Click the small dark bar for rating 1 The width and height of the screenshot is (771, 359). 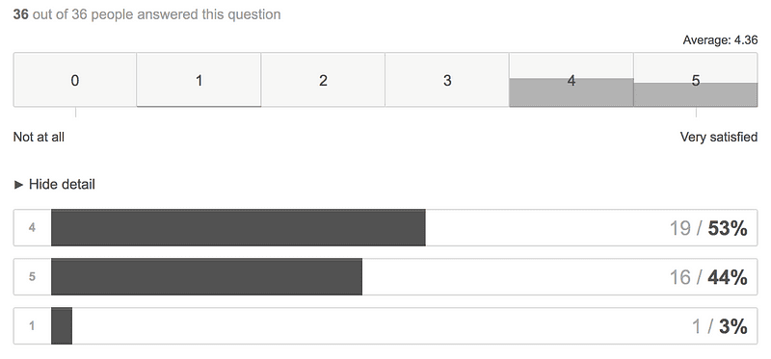point(62,325)
